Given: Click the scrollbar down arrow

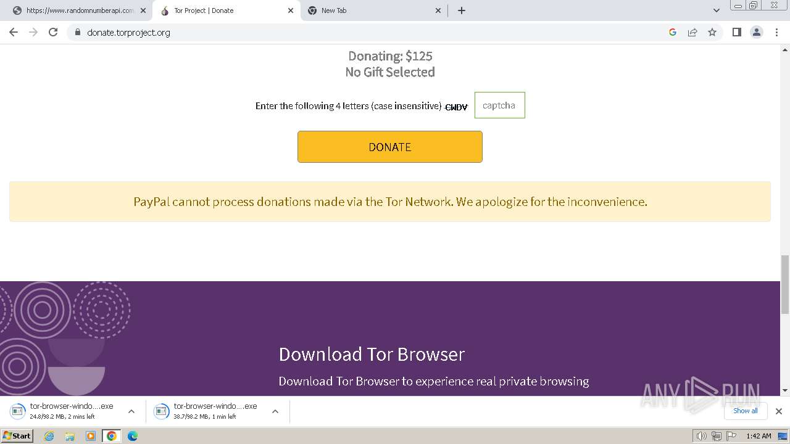Looking at the screenshot, I should click(x=785, y=390).
